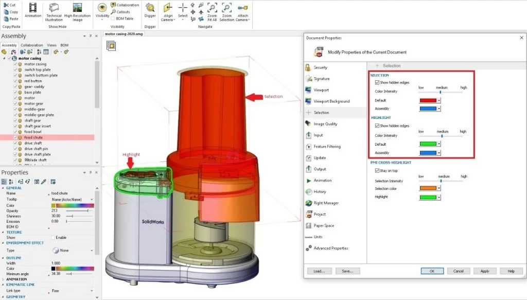Activate the Digger tool
The width and height of the screenshot is (527, 300).
click(x=150, y=10)
